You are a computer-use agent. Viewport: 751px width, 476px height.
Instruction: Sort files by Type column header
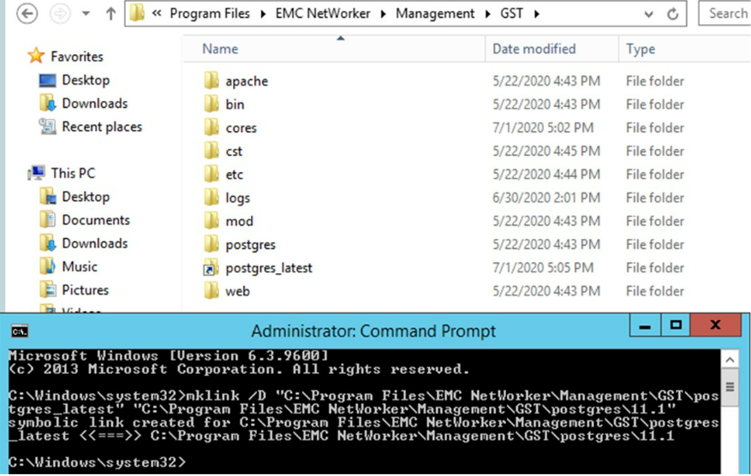coord(641,49)
